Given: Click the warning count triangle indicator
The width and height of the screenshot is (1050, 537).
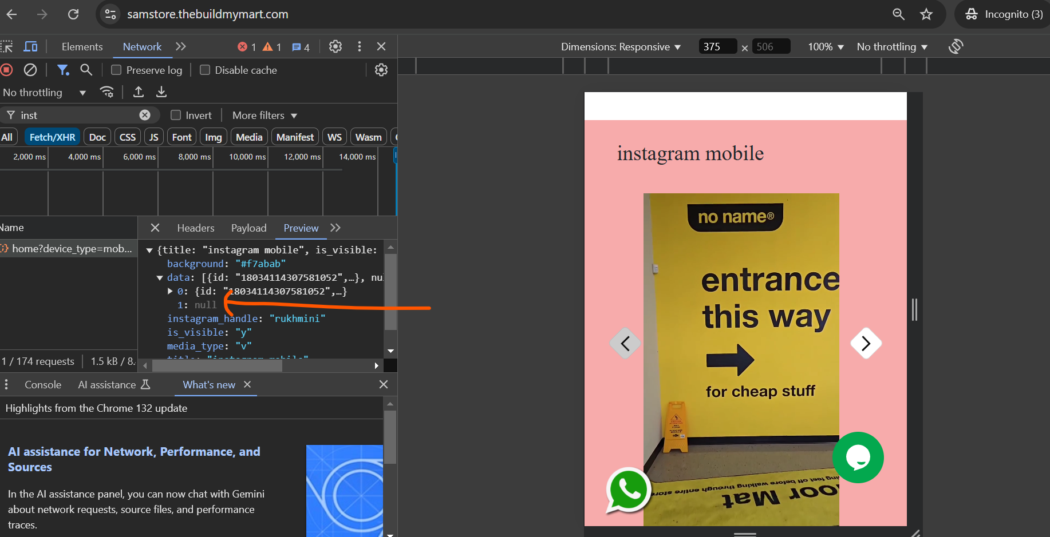Looking at the screenshot, I should point(272,47).
